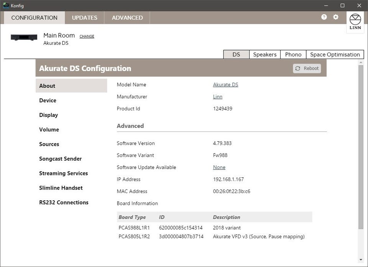Click the Linn logo
Viewport: 368px width, 267px height.
(x=355, y=22)
